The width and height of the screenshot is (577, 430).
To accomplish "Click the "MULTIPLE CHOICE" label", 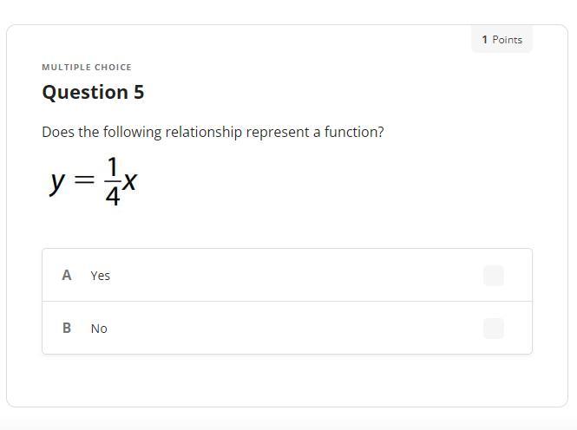I will point(87,67).
